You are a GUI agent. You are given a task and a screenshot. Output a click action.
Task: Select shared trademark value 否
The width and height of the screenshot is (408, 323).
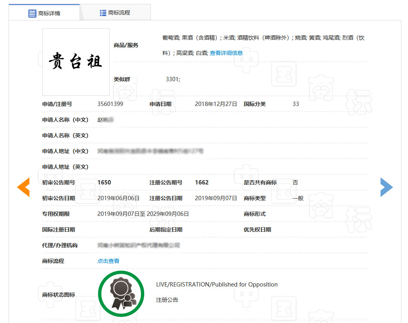pyautogui.click(x=295, y=182)
